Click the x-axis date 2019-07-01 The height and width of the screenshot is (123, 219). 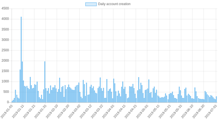211,111
